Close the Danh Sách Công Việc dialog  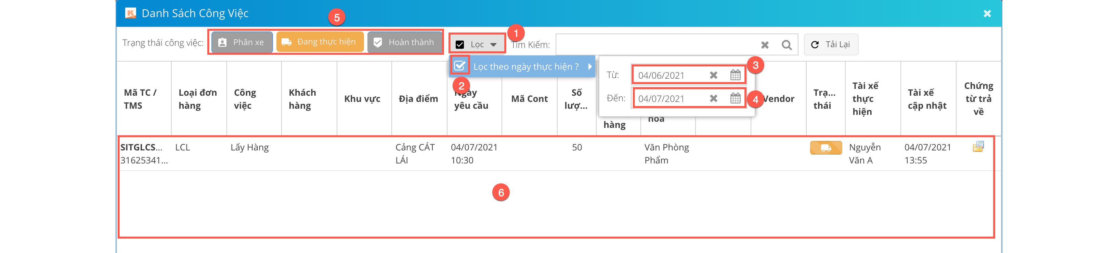(987, 13)
